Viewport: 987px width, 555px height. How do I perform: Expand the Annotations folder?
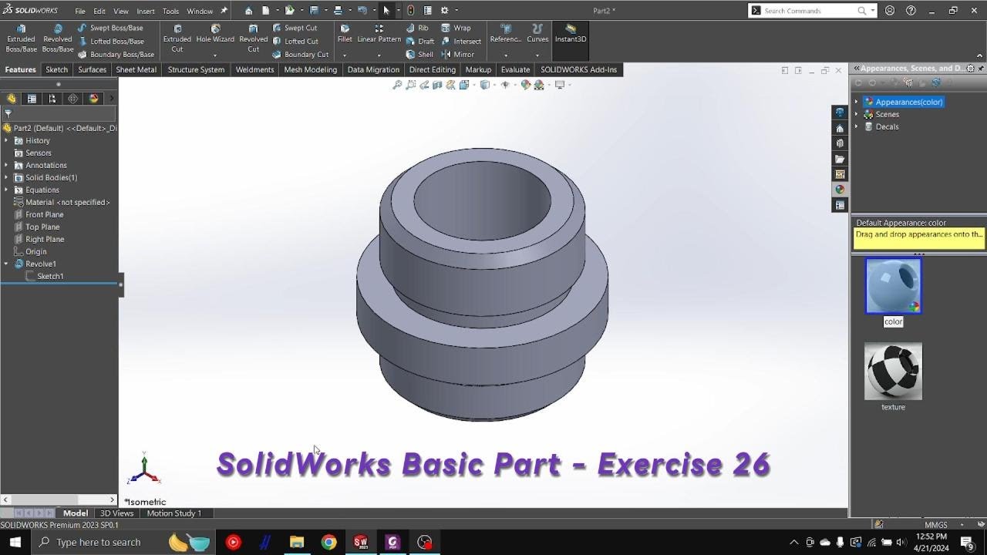point(6,165)
